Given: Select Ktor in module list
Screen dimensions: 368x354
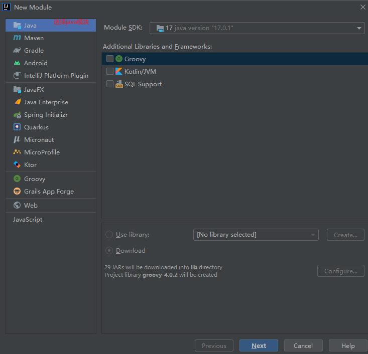Looking at the screenshot, I should point(51,164).
